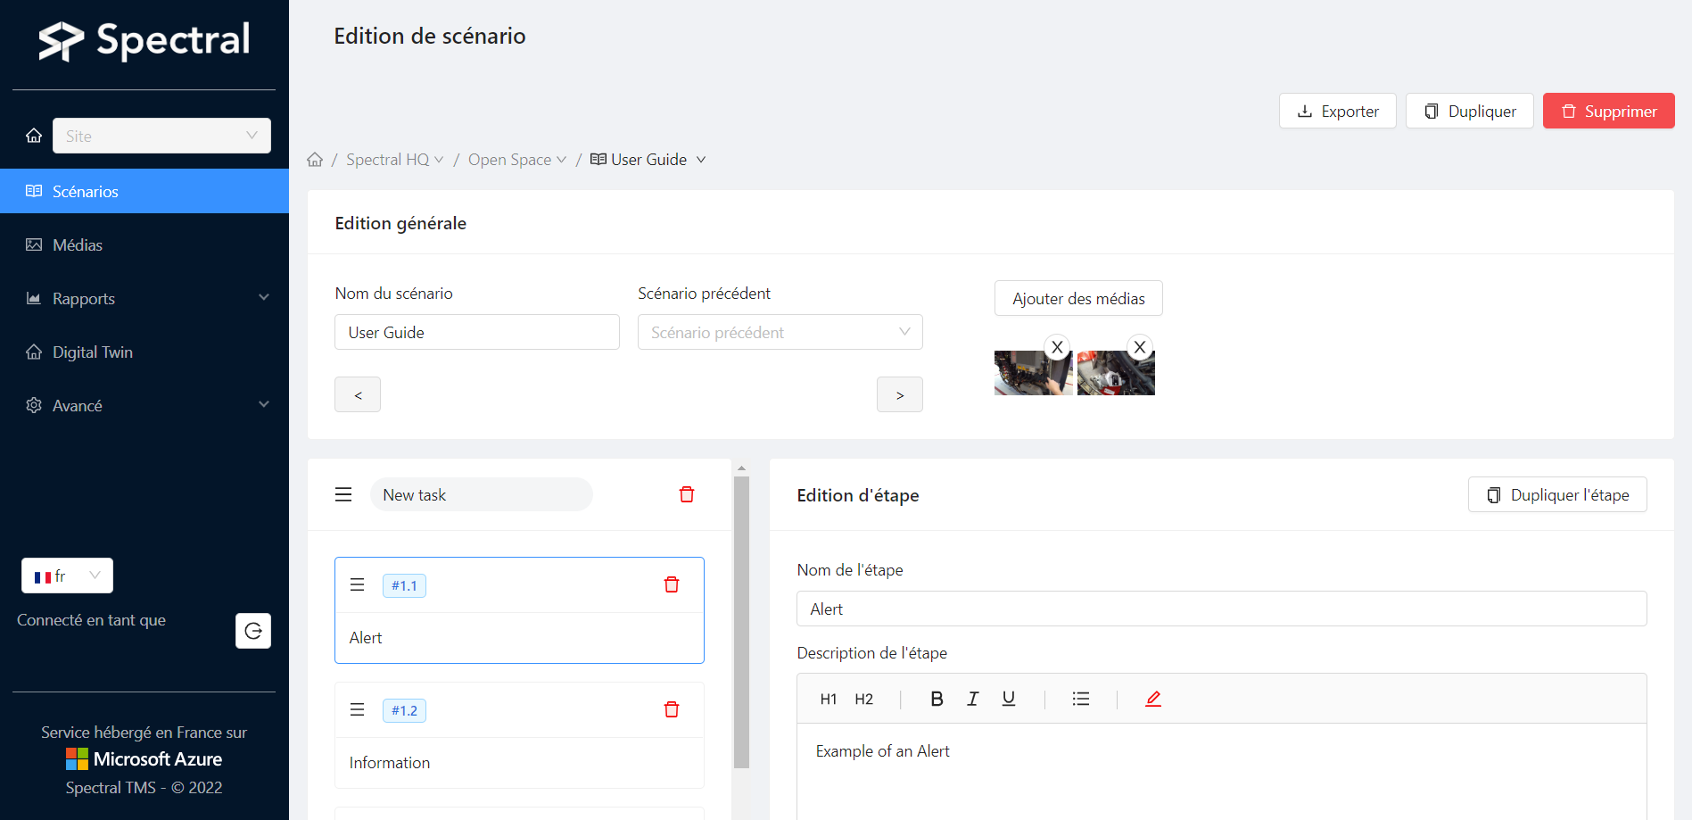Expand the Rapports chevron

tap(264, 297)
